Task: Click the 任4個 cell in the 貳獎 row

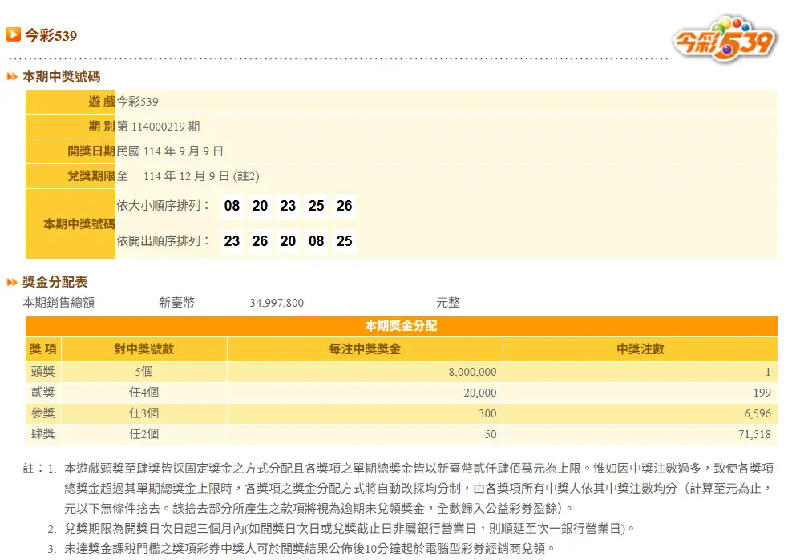Action: 144,393
